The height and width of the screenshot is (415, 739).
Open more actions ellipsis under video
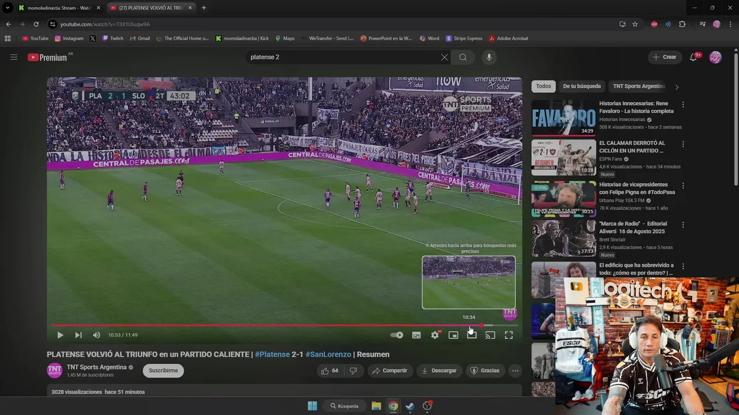(516, 371)
